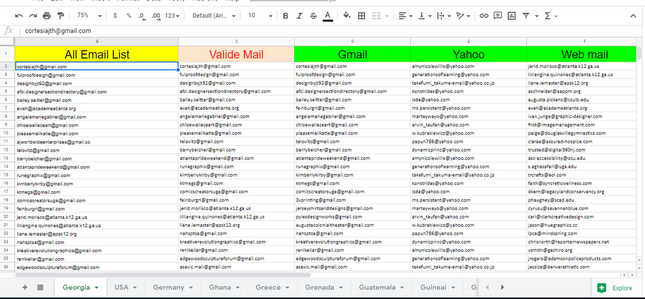645x299 pixels.
Task: Select the column F header
Action: [x=584, y=40]
